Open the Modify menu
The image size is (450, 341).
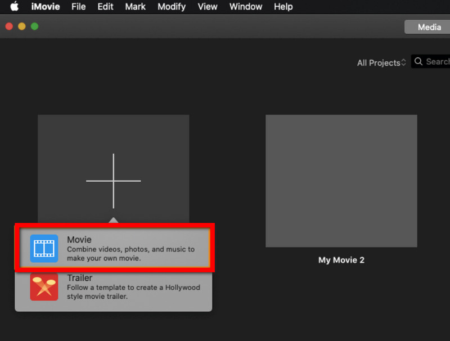point(172,7)
